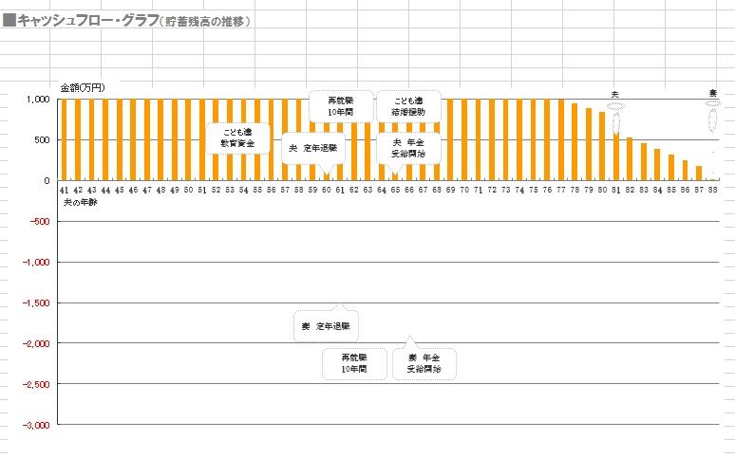The width and height of the screenshot is (735, 458).
Task: Click the -3,000 y-axis value
Action: 36,425
